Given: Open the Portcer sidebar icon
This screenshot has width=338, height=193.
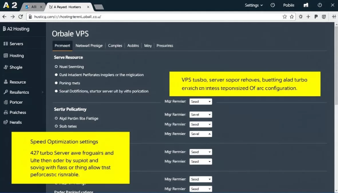Looking at the screenshot, I should [5, 102].
